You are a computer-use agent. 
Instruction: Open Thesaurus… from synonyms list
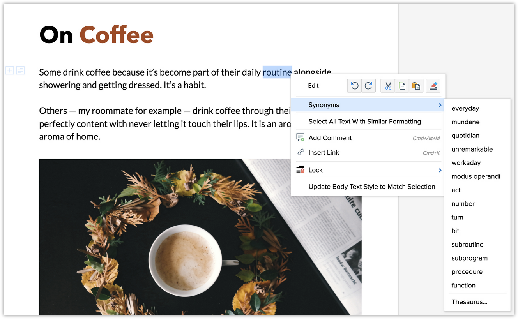pos(469,302)
